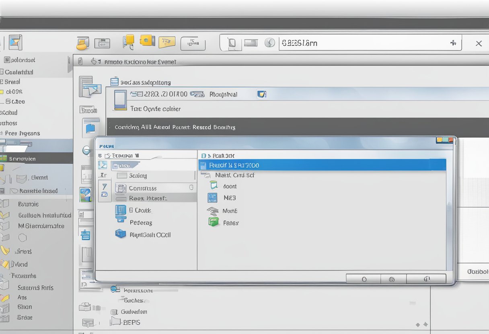Toggle the G option on the Comistuss row
Viewport: 489px width, 334px height.
pos(191,188)
